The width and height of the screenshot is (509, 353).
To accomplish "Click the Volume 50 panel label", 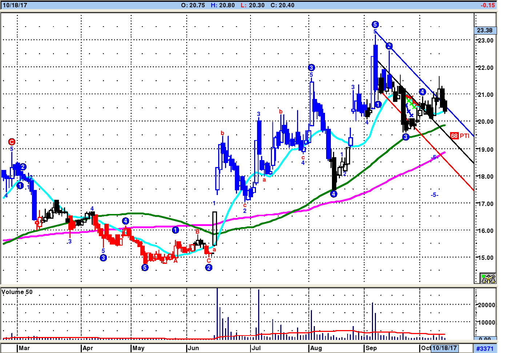I will pyautogui.click(x=17, y=292).
